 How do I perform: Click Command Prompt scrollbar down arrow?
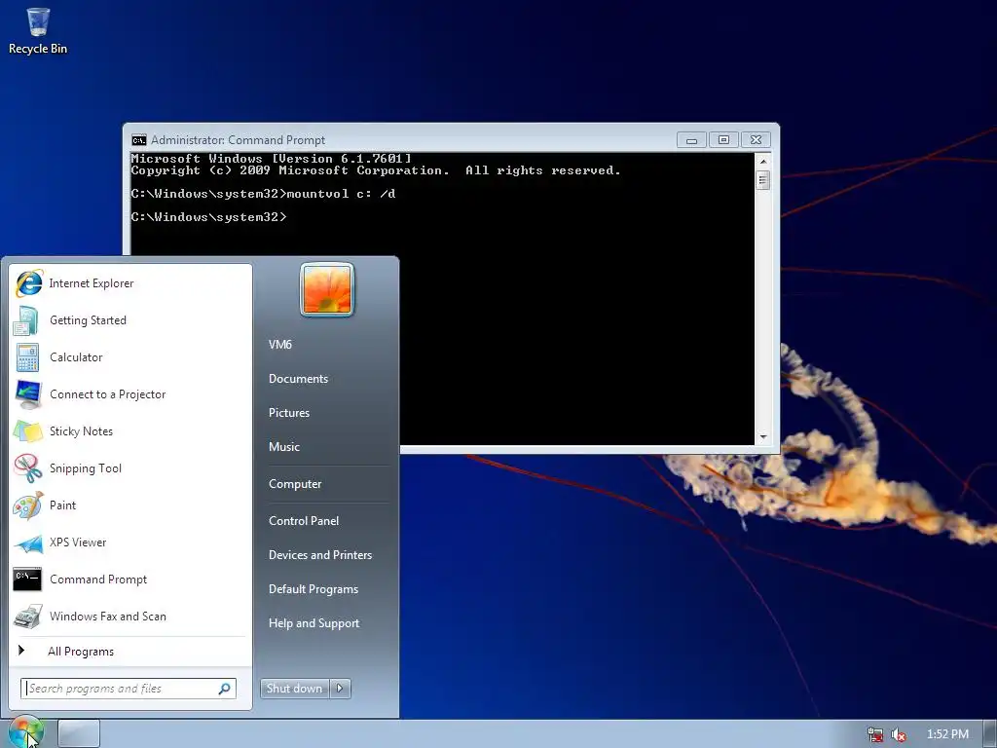(763, 437)
